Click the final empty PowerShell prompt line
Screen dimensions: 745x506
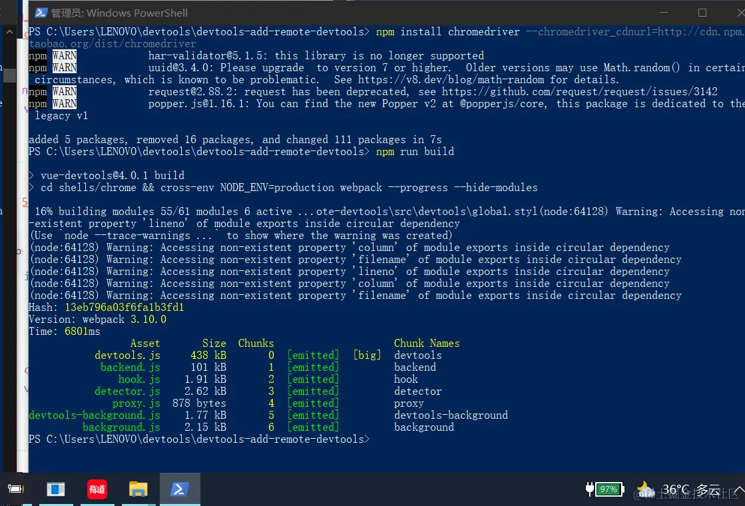(x=198, y=439)
